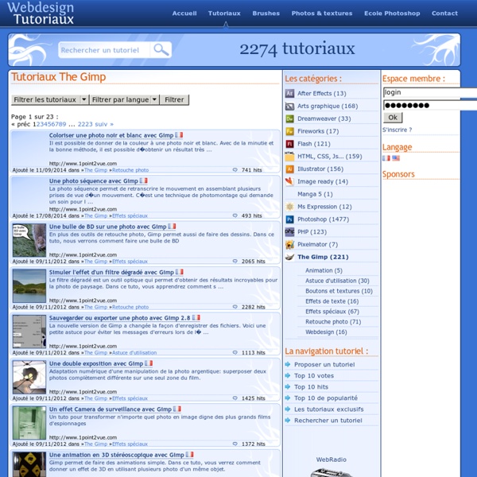Open the Tutoriaux navigation item
This screenshot has width=477, height=477.
224,14
